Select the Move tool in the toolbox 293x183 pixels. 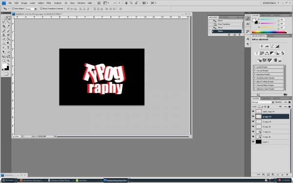coord(8,18)
